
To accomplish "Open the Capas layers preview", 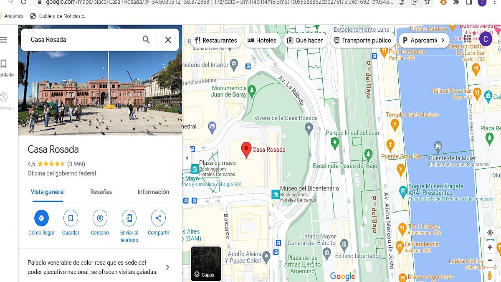I will click(205, 264).
